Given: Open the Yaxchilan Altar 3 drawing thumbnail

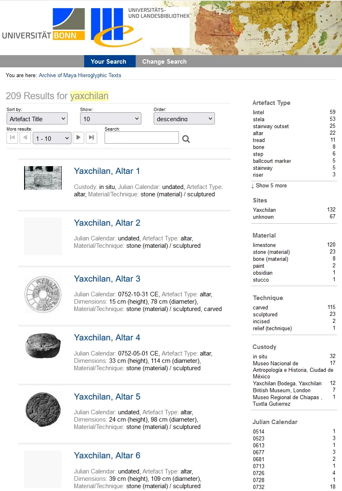Looking at the screenshot, I should 42,293.
